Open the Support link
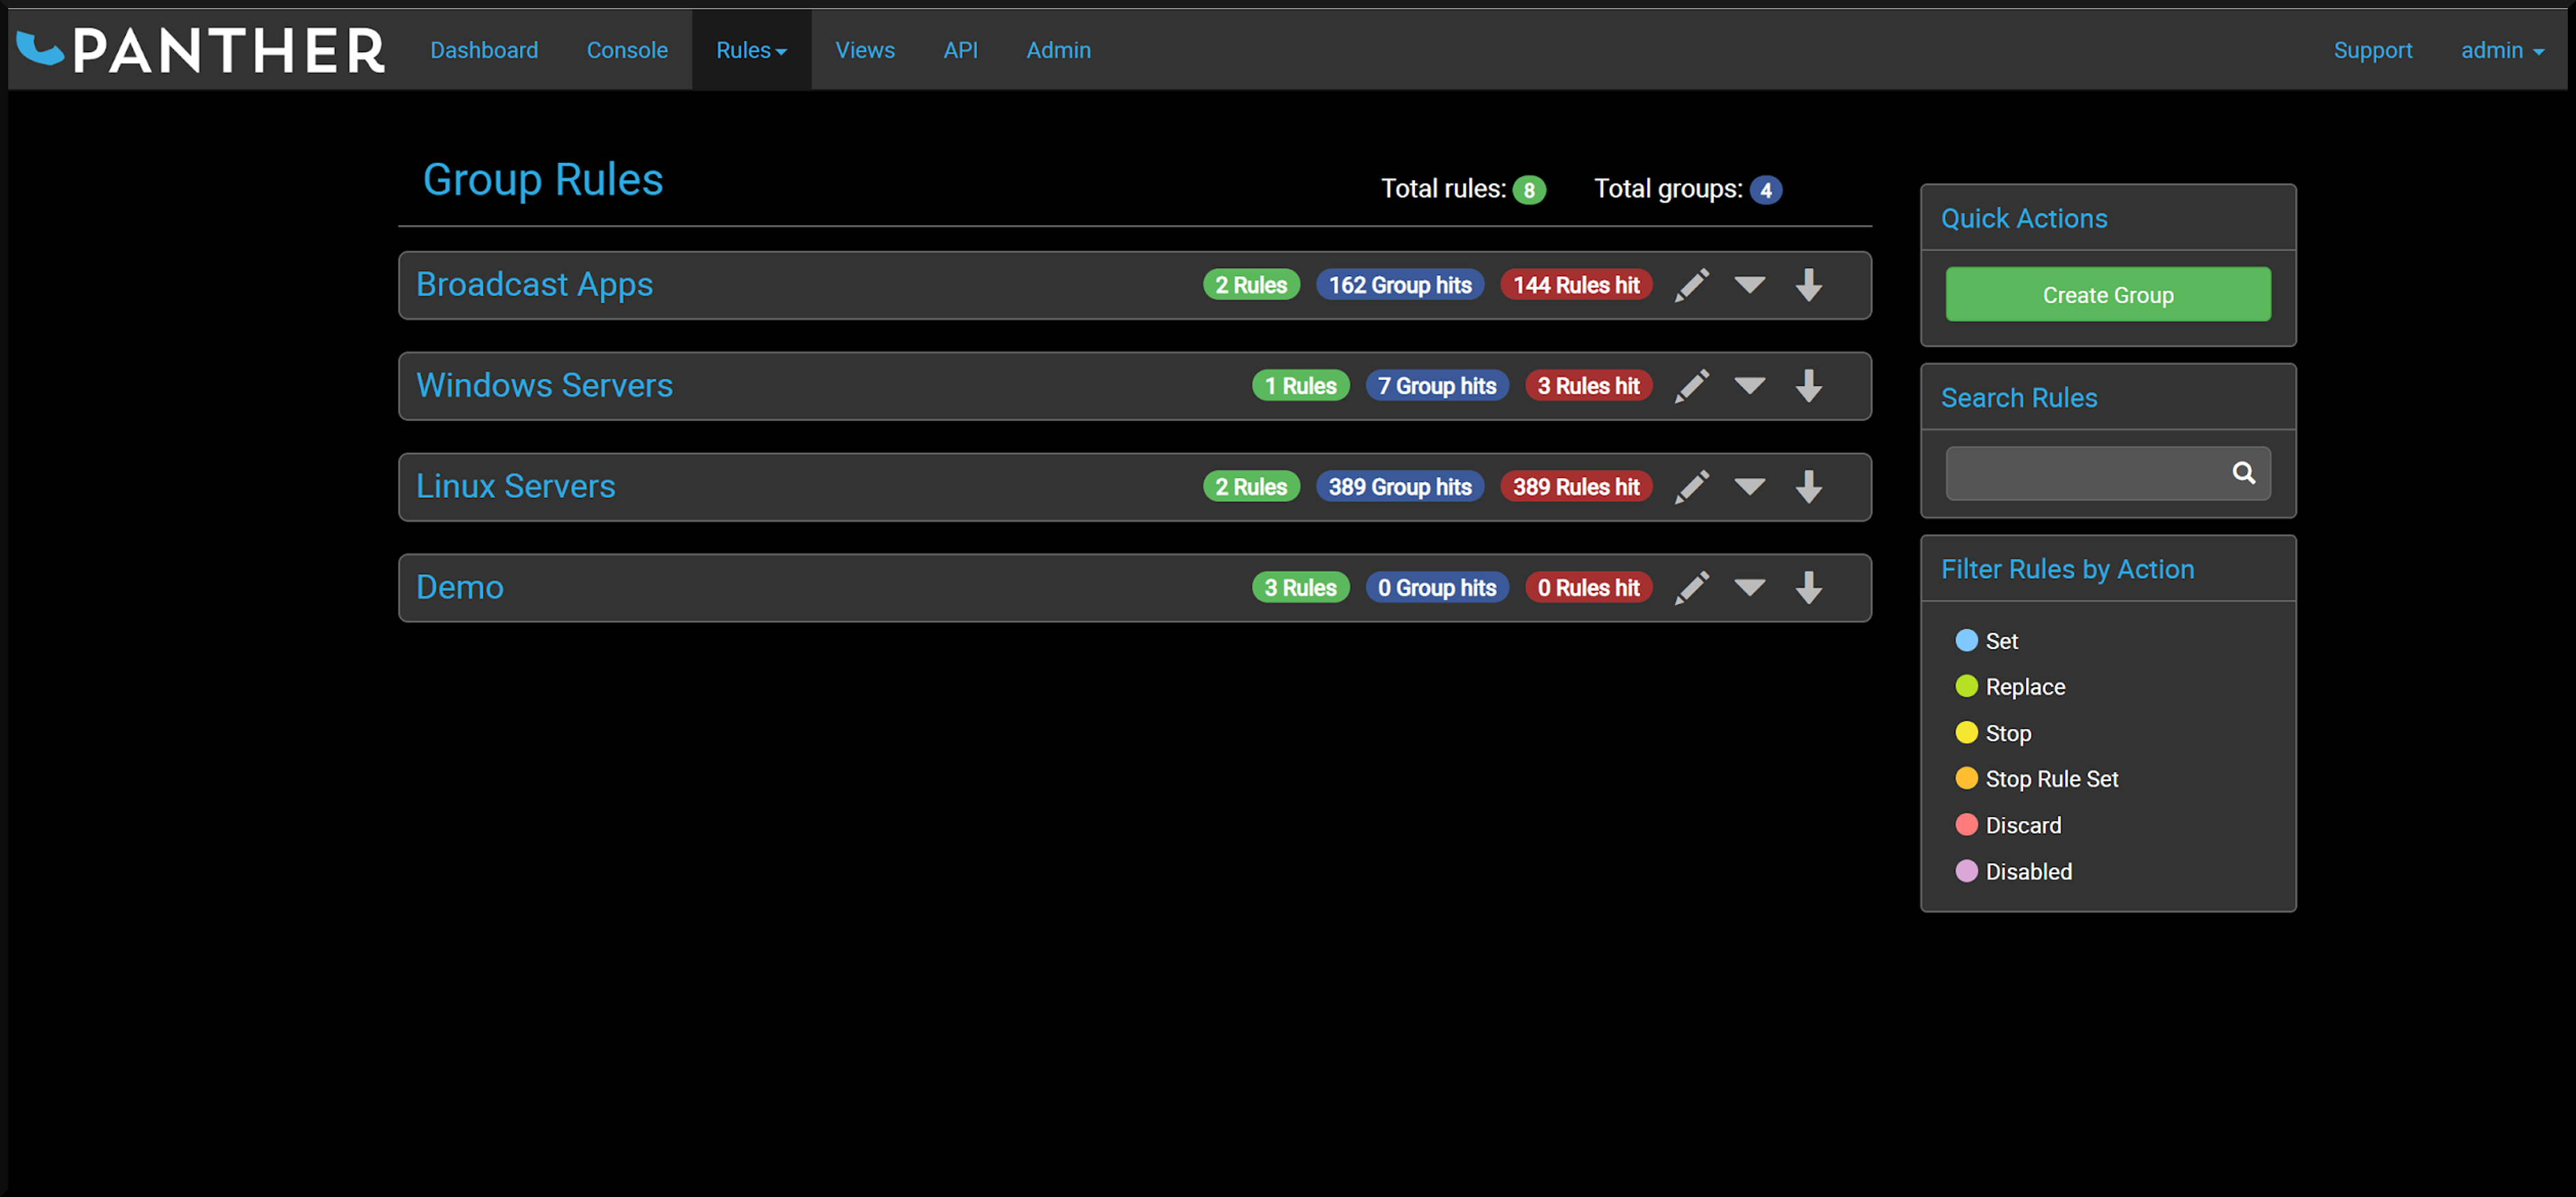 coord(2372,50)
